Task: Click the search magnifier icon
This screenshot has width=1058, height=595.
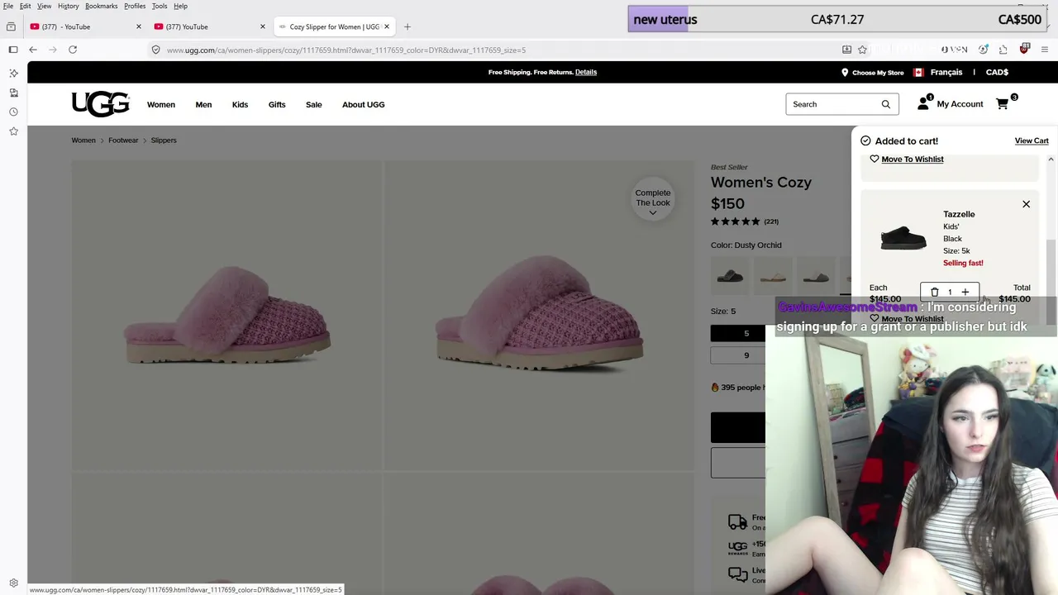Action: point(886,104)
